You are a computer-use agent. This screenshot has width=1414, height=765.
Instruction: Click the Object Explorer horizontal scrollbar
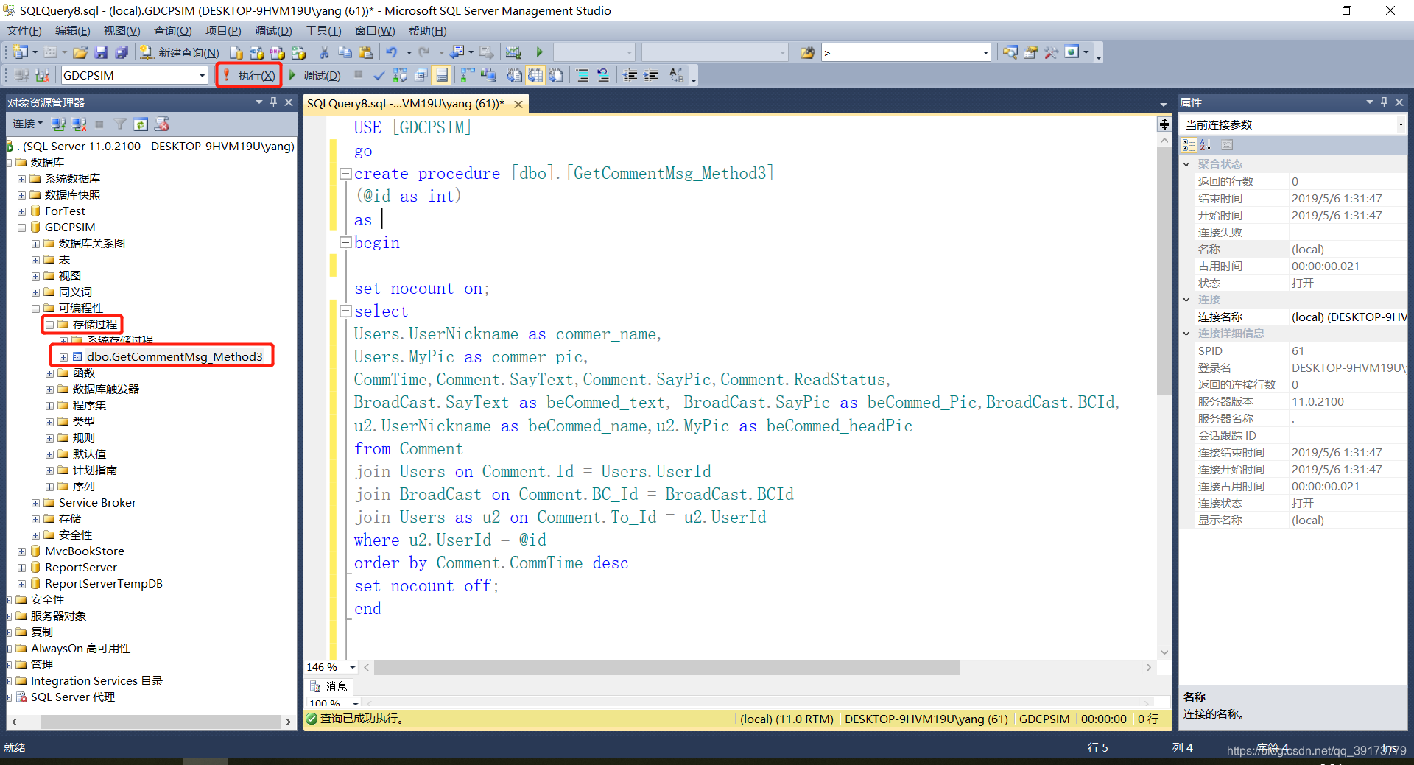pyautogui.click(x=161, y=722)
